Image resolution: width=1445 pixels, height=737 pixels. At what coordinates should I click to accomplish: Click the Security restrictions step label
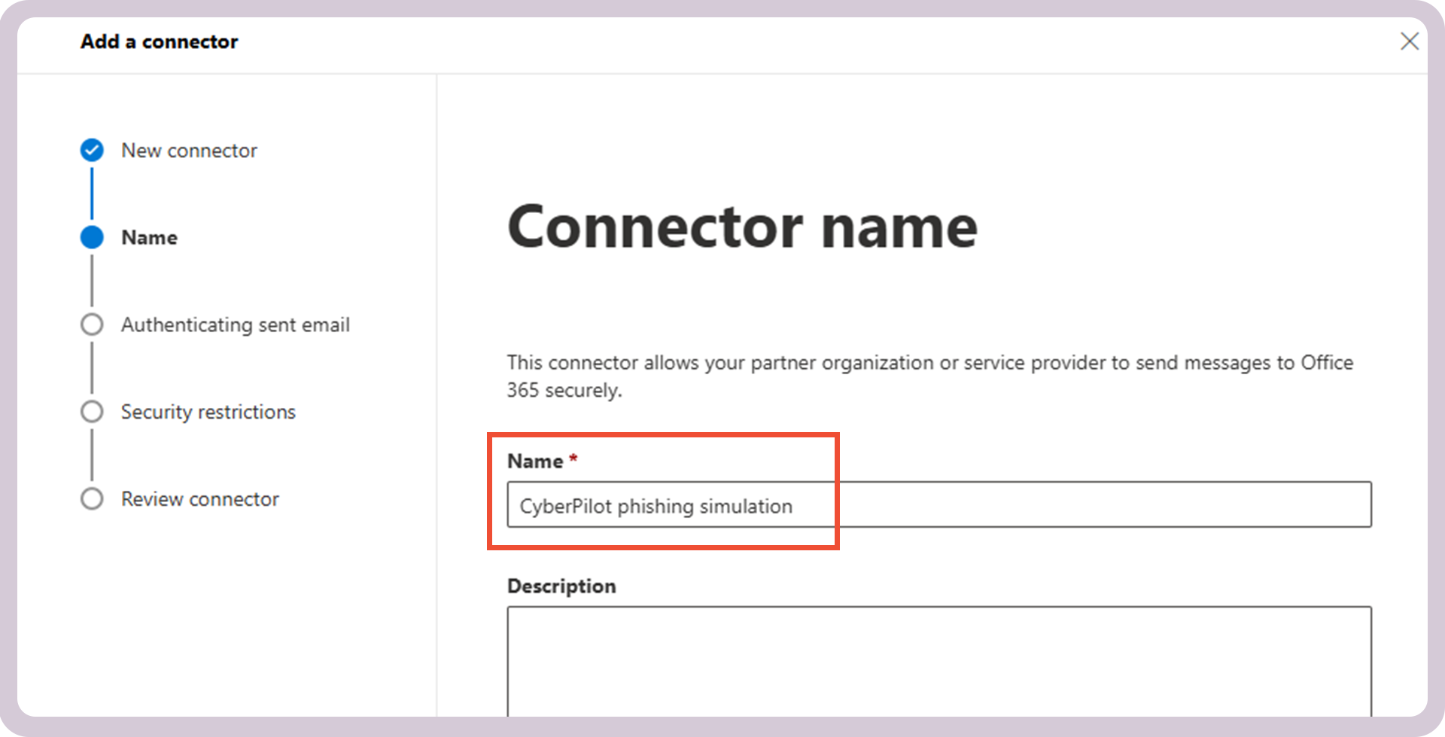208,411
